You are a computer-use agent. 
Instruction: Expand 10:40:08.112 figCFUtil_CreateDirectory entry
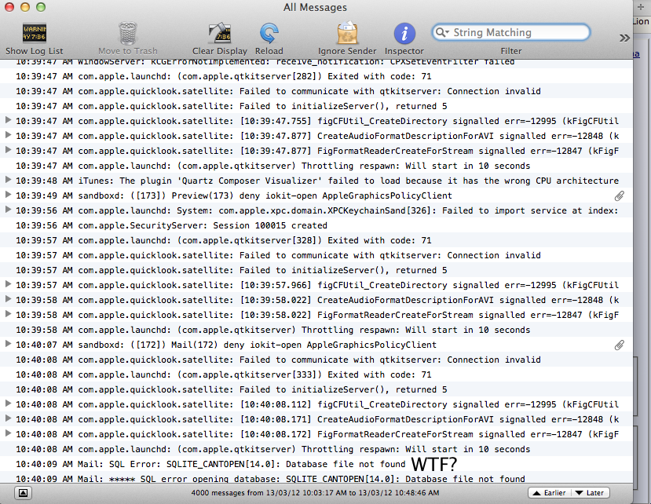8,403
